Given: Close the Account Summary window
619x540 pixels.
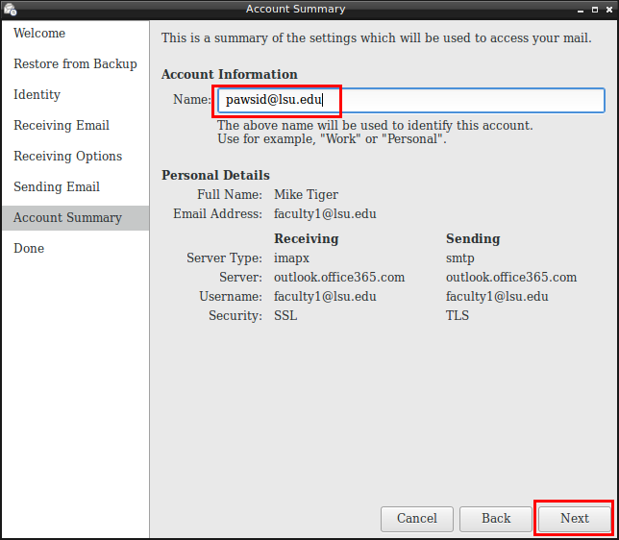Looking at the screenshot, I should pos(608,9).
